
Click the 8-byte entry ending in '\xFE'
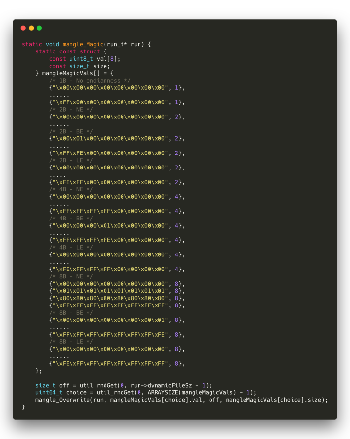click(117, 335)
